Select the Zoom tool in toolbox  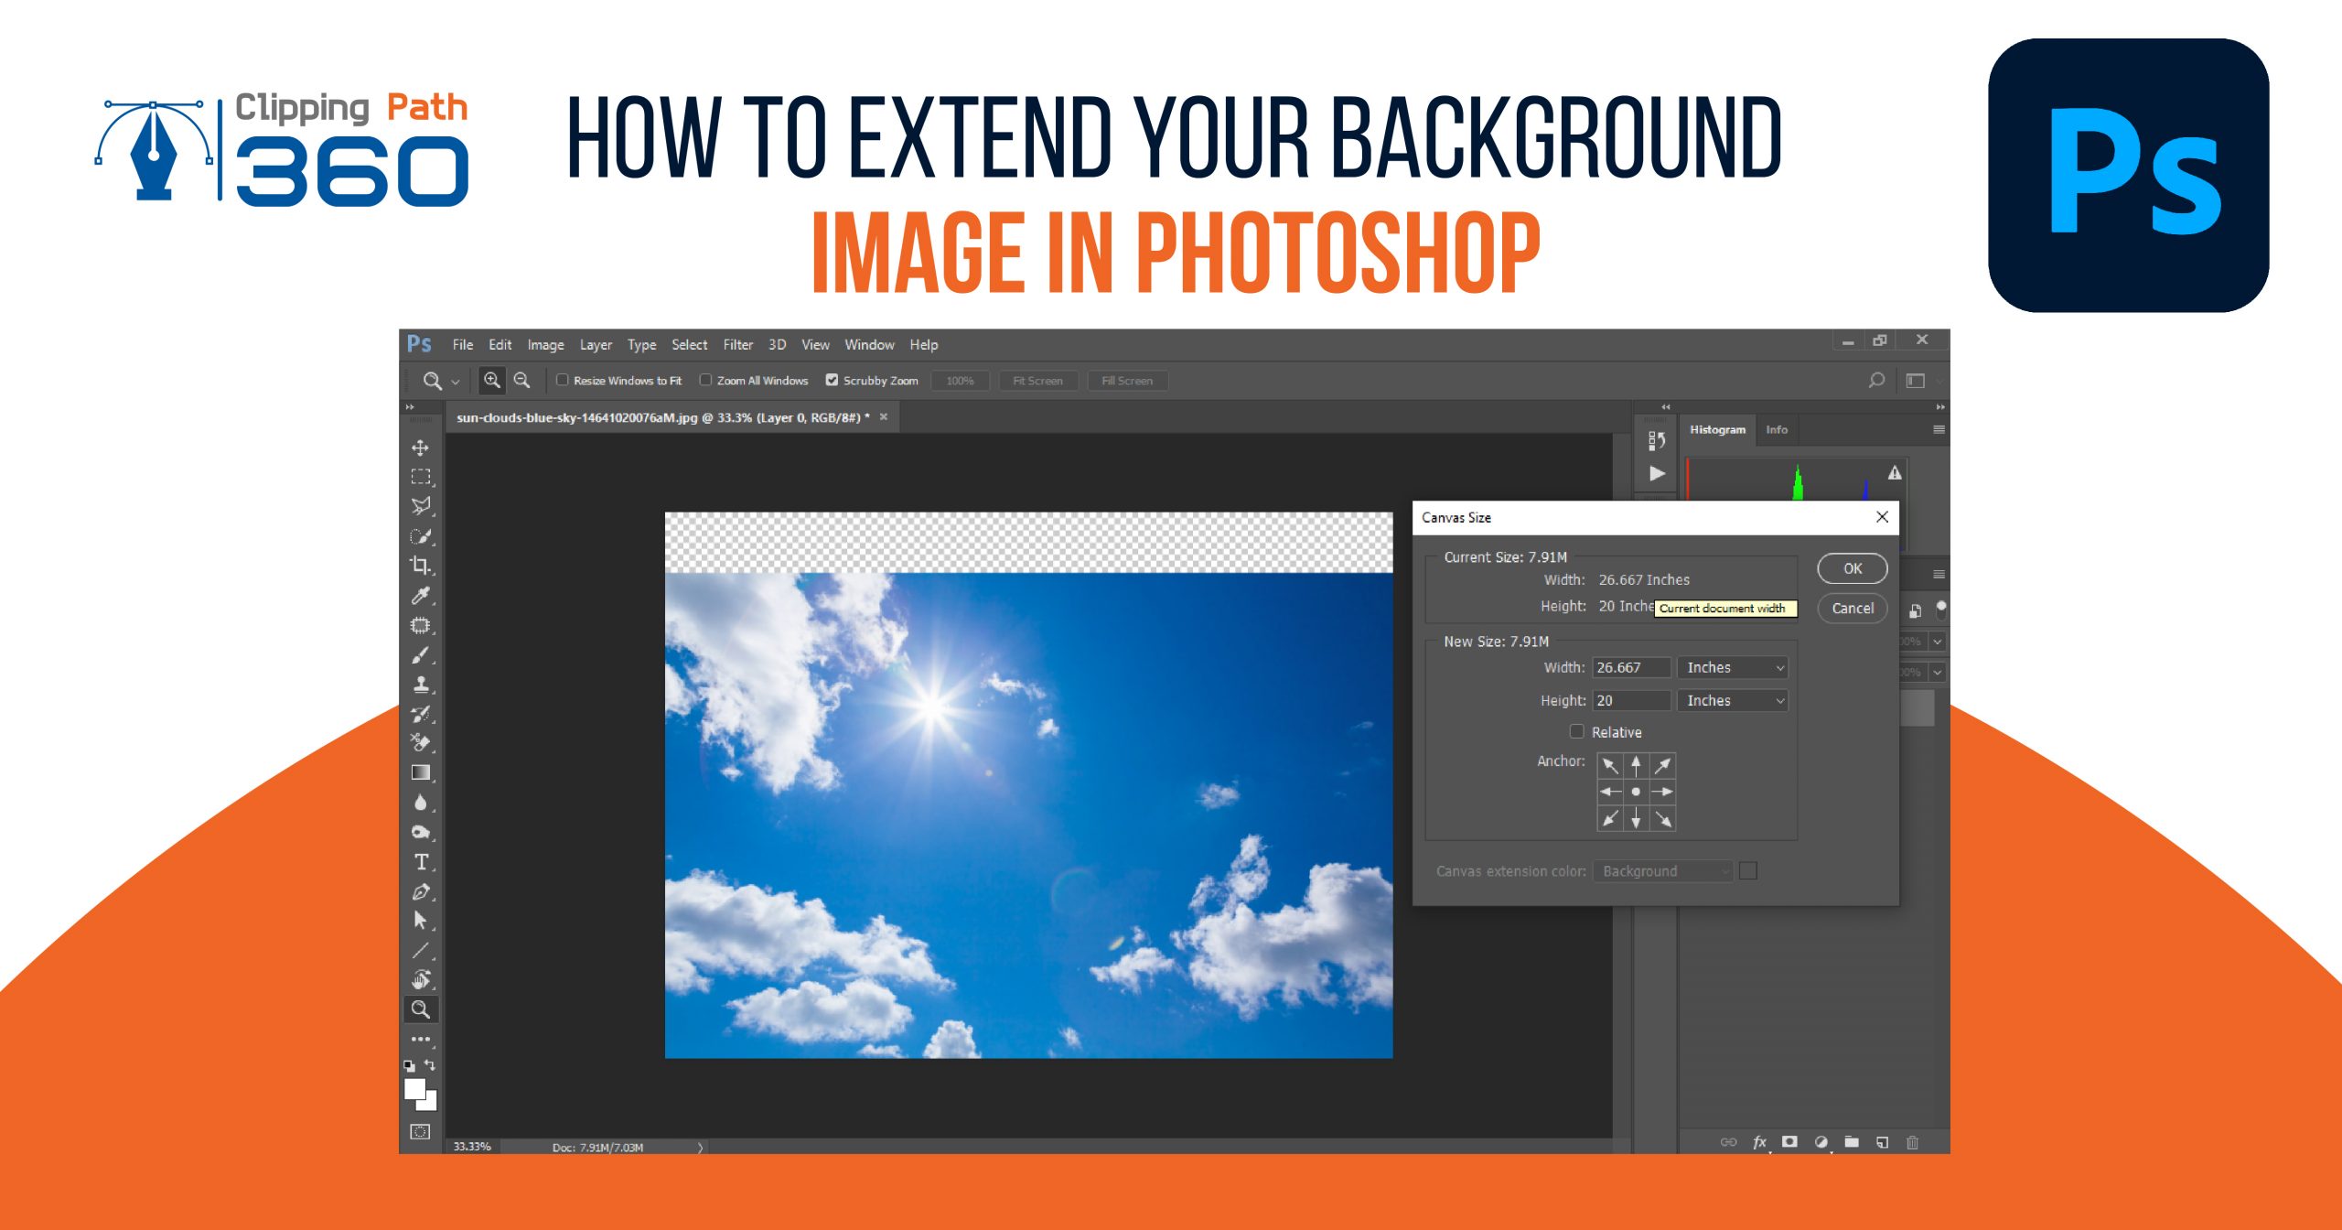(x=421, y=1009)
